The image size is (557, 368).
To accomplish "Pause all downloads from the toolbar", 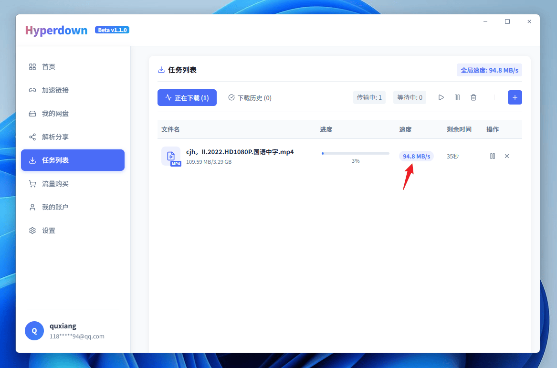I will tap(457, 97).
